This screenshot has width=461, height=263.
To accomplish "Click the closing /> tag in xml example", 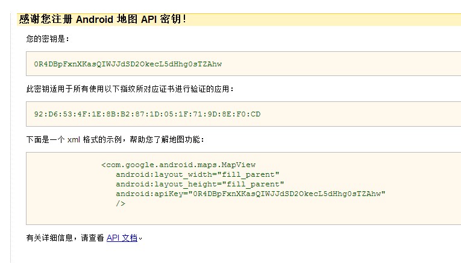I will [121, 203].
